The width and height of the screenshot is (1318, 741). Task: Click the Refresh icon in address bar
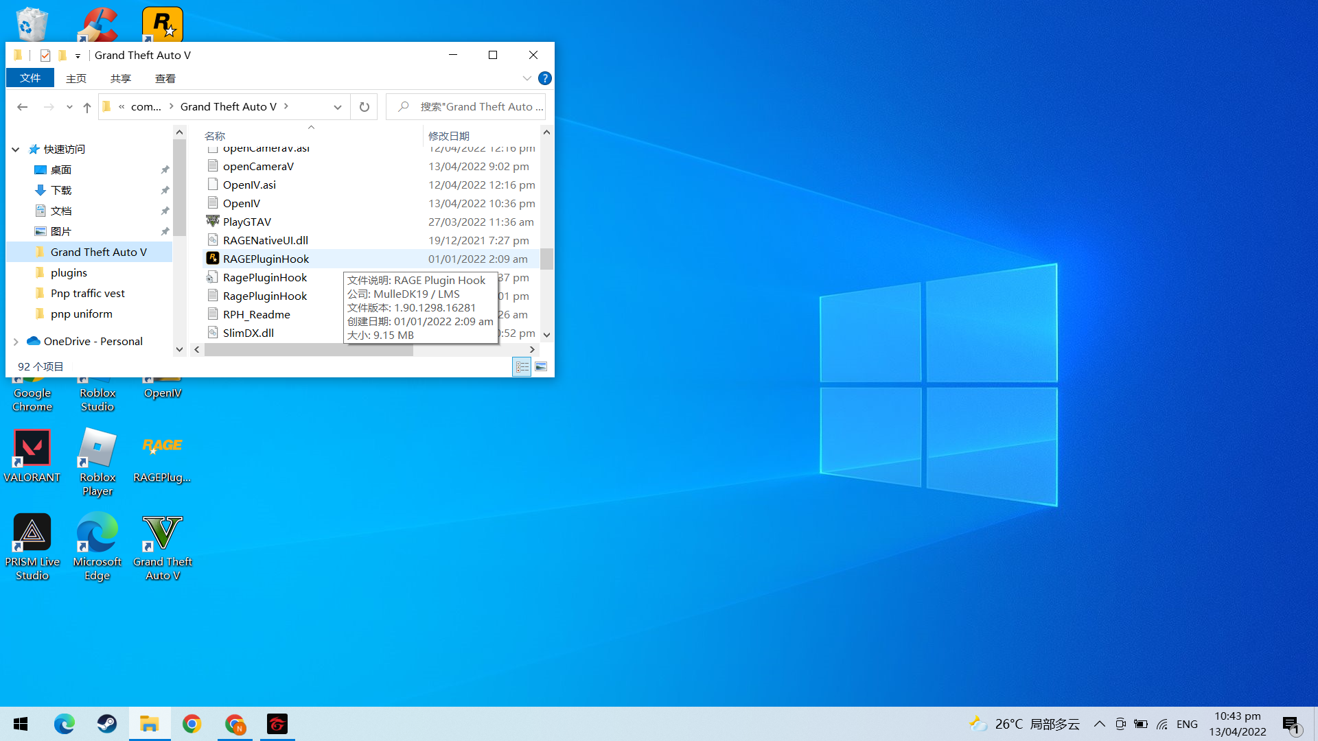[x=365, y=107]
